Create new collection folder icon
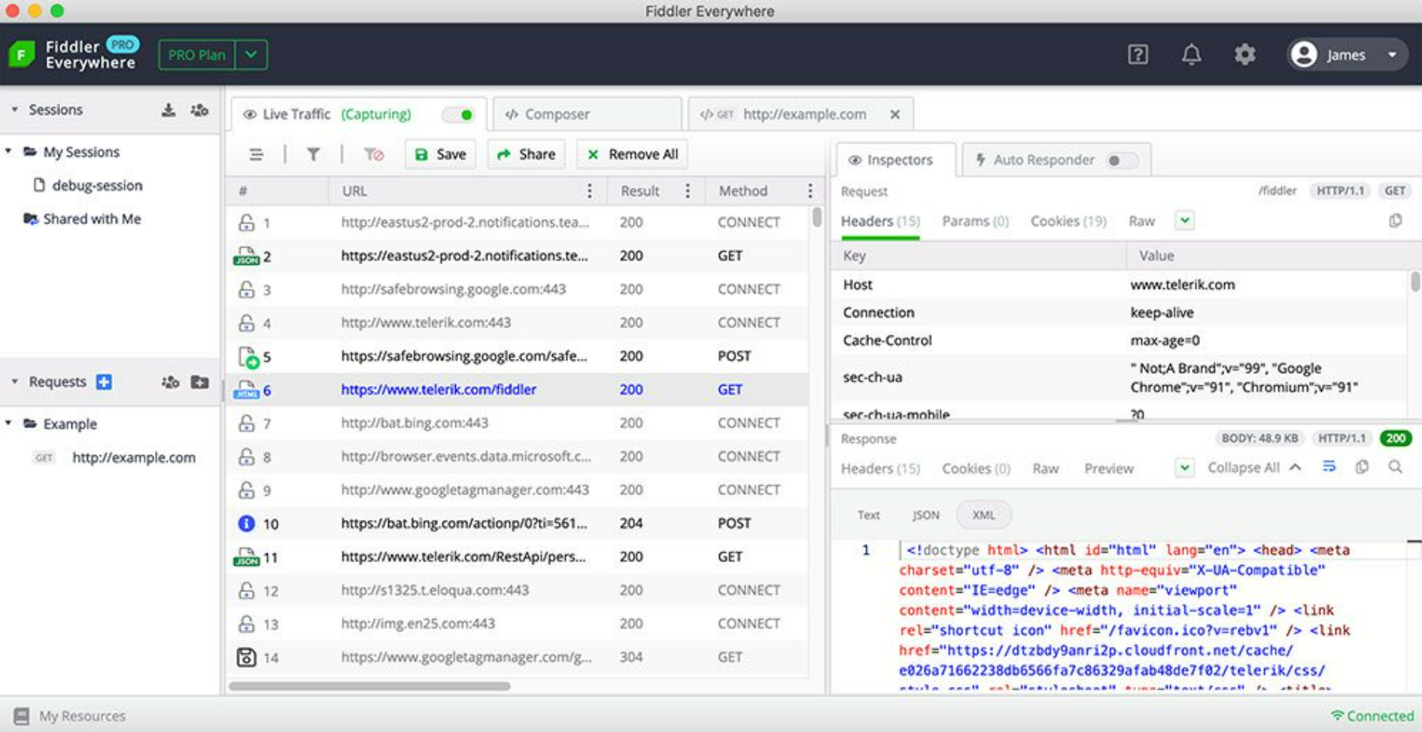Image resolution: width=1422 pixels, height=732 pixels. (x=199, y=381)
